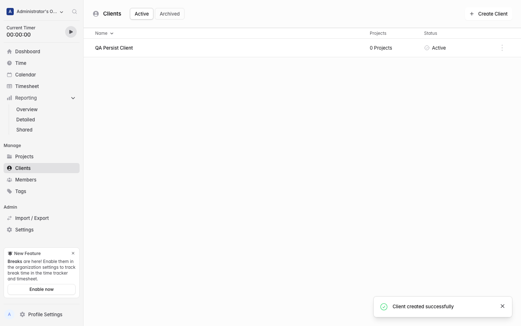Click the Status column header
The width and height of the screenshot is (521, 326).
click(x=431, y=33)
